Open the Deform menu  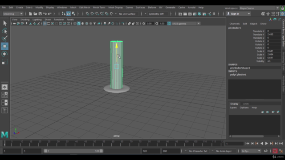(x=152, y=8)
